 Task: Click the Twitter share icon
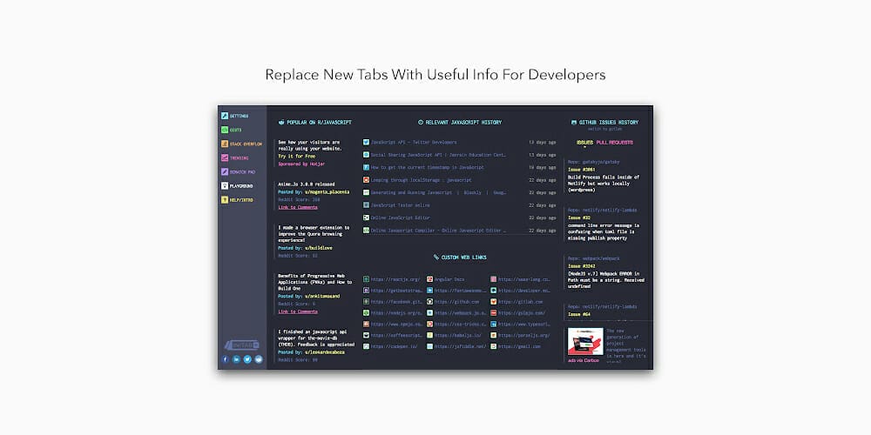tap(247, 359)
